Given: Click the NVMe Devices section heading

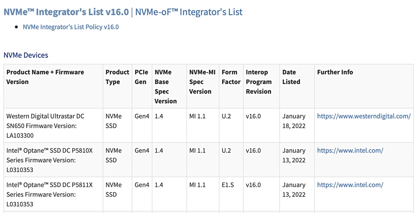Looking at the screenshot, I should [26, 55].
